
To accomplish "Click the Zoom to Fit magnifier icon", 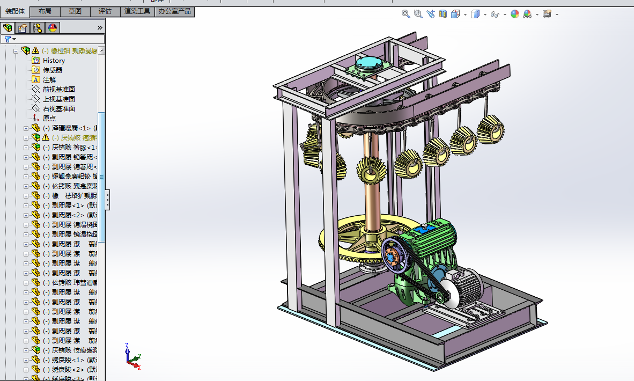I will (406, 14).
